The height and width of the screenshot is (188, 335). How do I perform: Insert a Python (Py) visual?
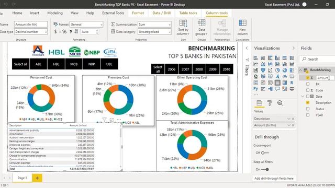point(256,89)
